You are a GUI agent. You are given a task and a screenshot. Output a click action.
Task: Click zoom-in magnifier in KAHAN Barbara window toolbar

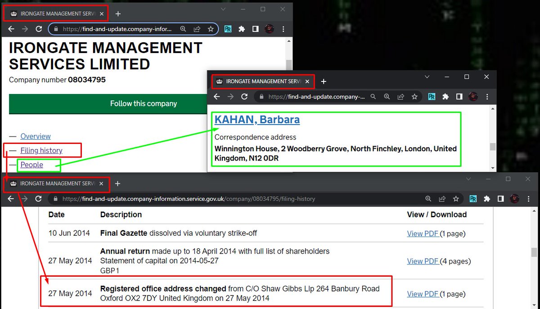[x=387, y=97]
